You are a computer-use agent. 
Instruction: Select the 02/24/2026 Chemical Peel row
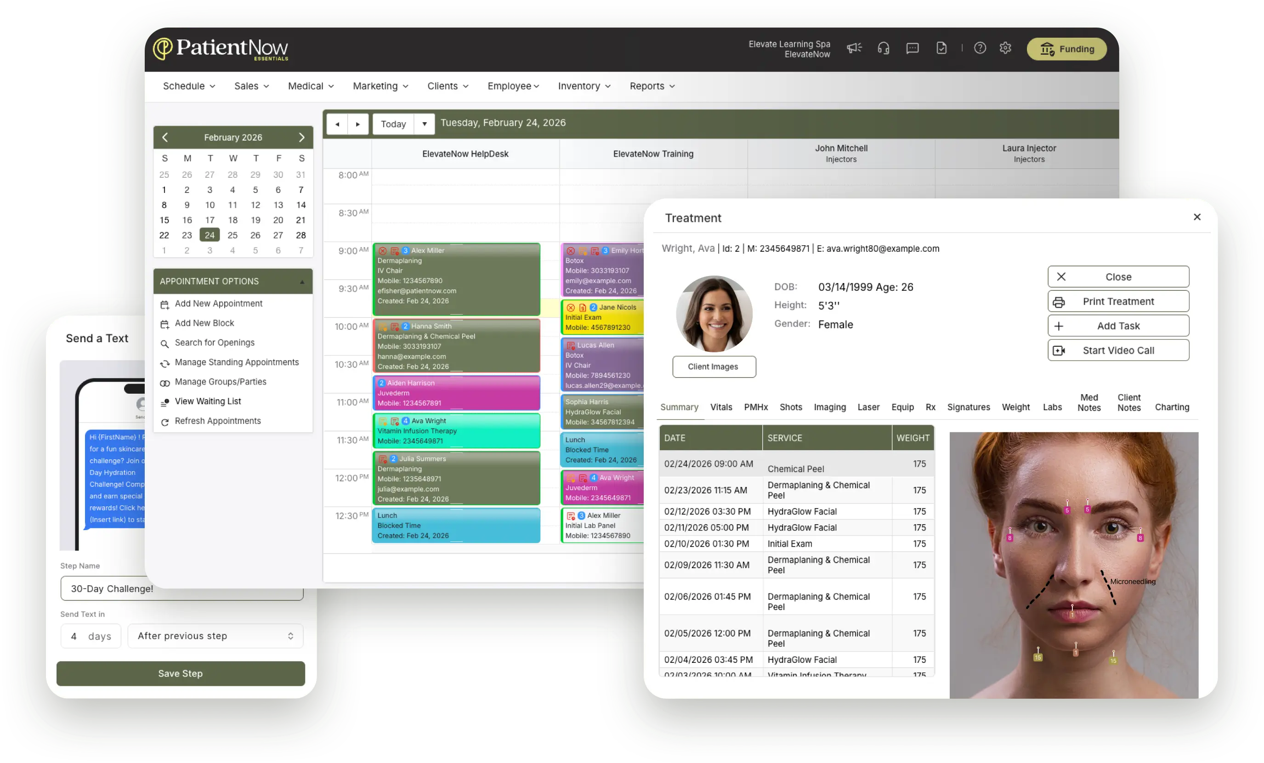coord(796,464)
